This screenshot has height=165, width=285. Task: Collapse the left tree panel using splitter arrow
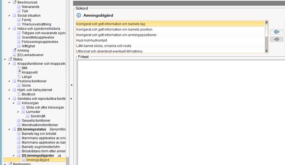(71, 85)
